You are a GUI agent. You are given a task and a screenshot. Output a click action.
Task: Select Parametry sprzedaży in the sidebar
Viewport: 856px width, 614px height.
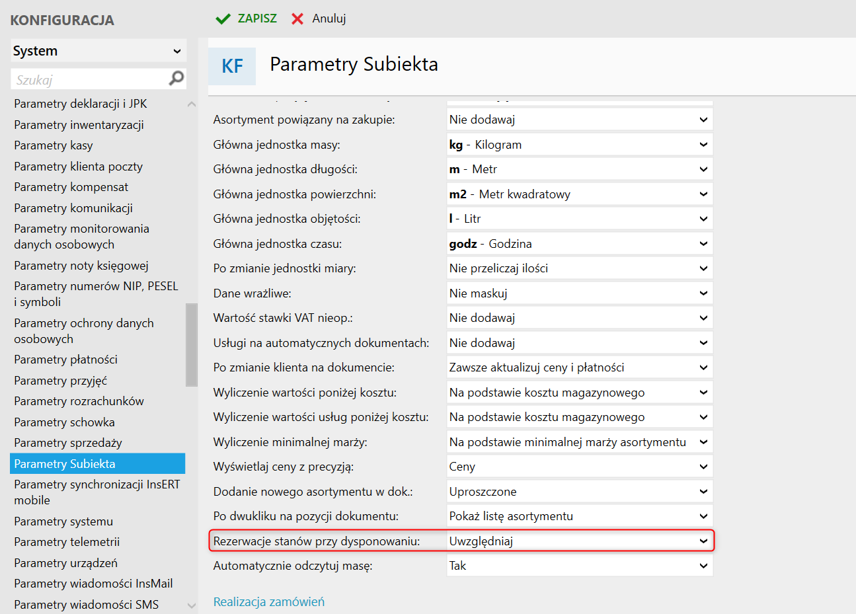pyautogui.click(x=68, y=443)
